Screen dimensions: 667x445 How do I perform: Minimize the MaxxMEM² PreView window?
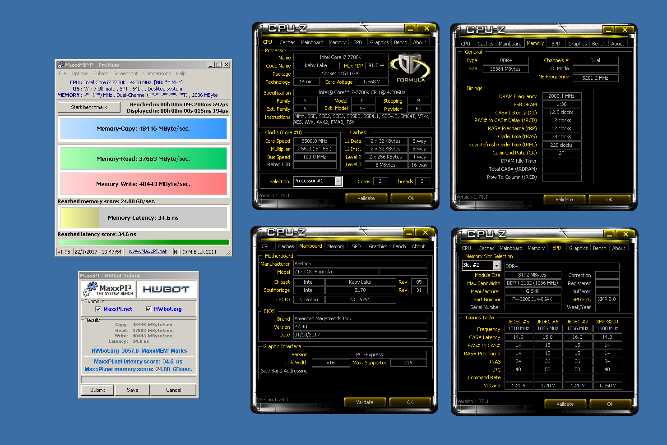[210, 65]
